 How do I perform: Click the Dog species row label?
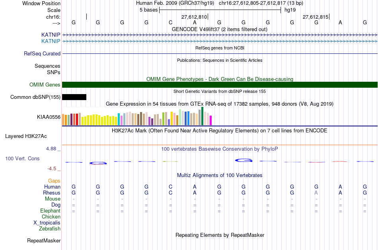[x=56, y=205]
